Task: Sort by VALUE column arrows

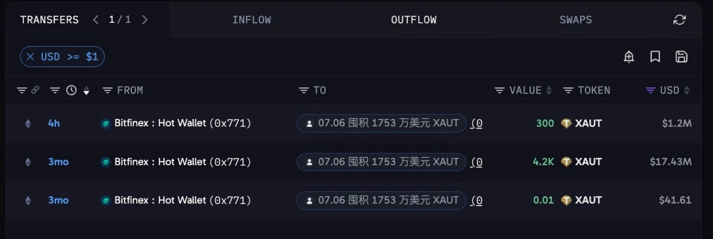Action: (549, 90)
